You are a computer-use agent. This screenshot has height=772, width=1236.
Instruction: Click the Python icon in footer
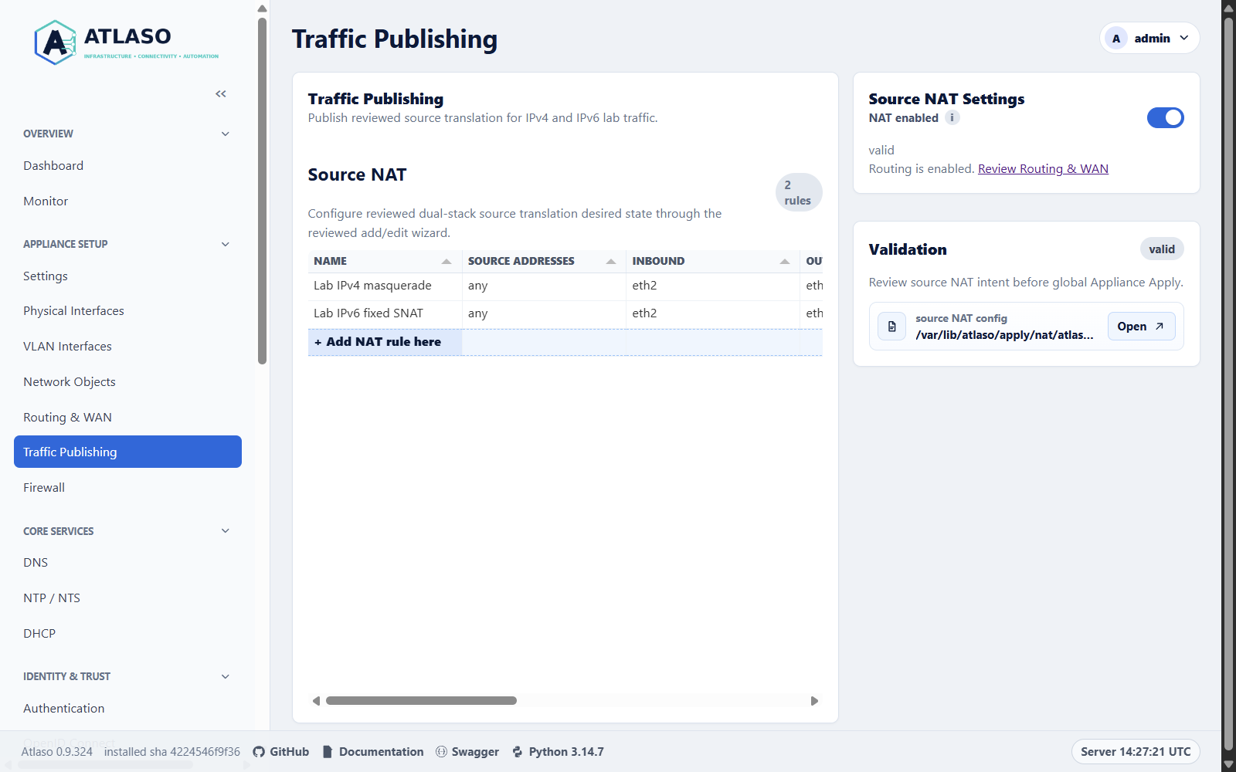coord(518,752)
